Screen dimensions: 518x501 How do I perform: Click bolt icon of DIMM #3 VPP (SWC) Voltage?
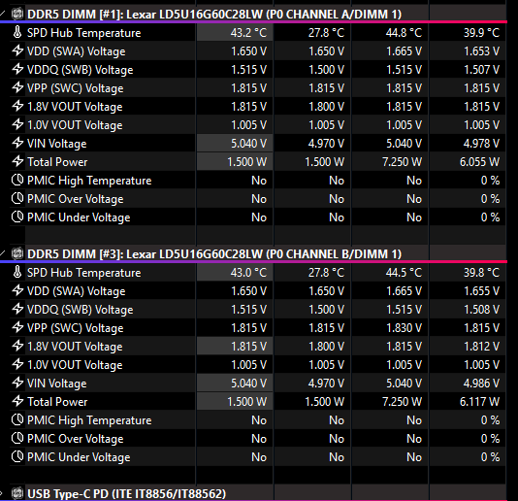tap(17, 328)
